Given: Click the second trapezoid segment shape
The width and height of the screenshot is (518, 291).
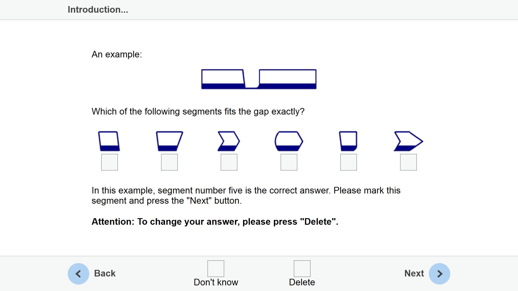Looking at the screenshot, I should pos(169,141).
